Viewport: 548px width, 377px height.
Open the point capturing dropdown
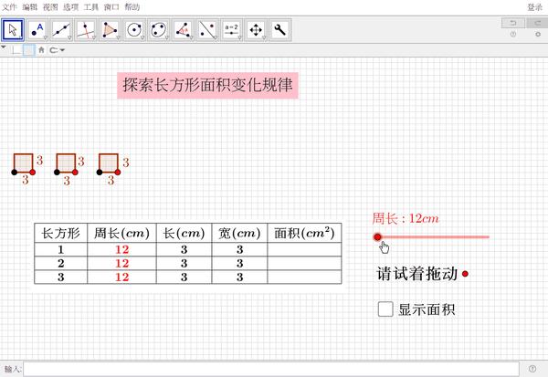pyautogui.click(x=57, y=50)
